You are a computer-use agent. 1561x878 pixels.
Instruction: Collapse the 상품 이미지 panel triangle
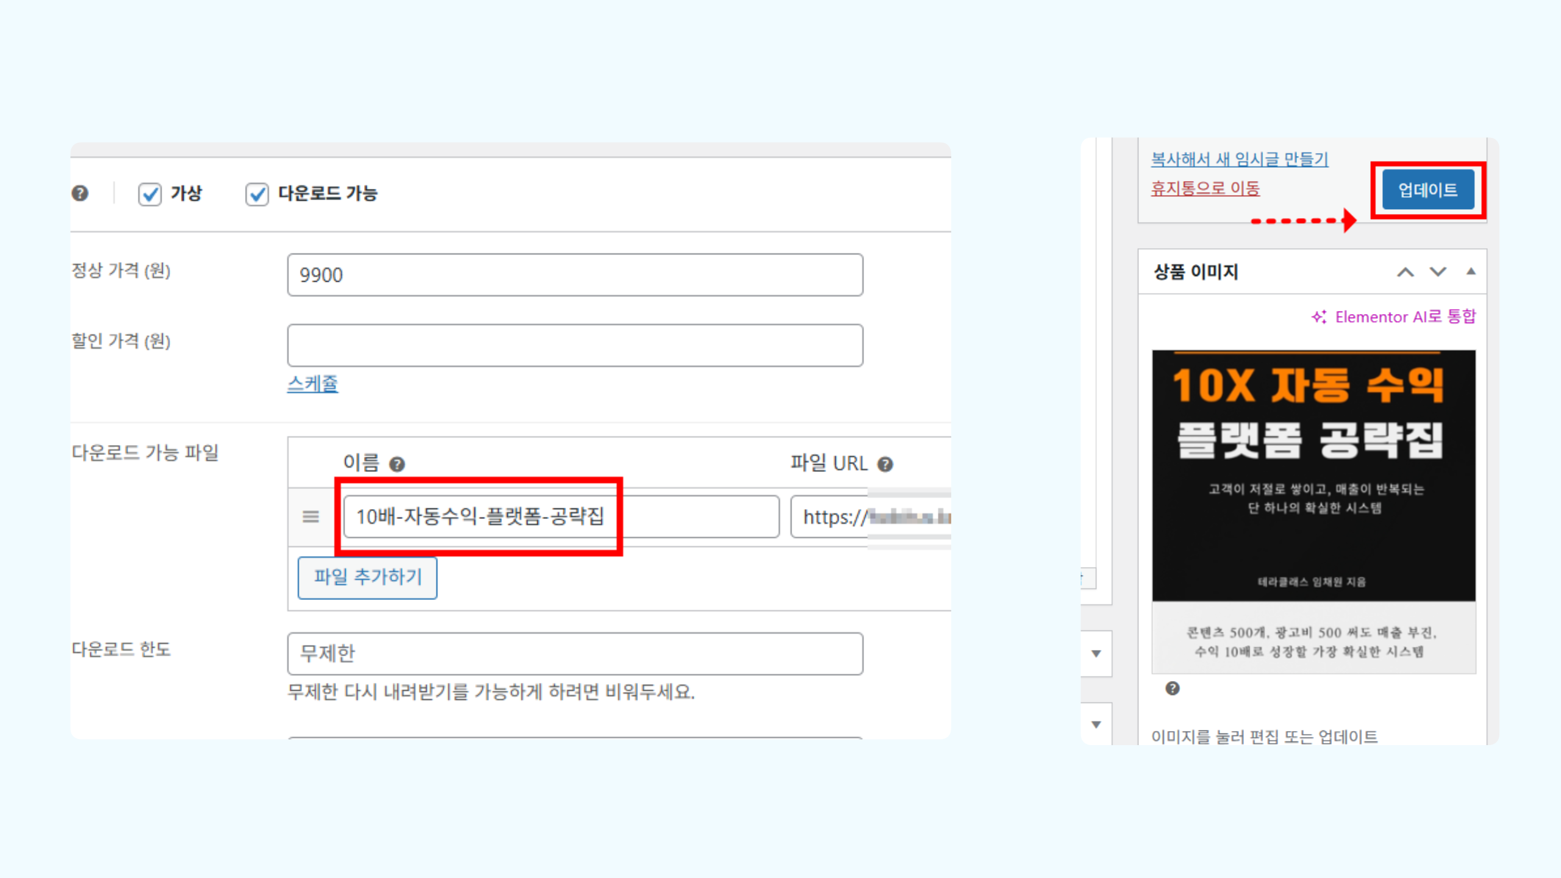pyautogui.click(x=1471, y=272)
